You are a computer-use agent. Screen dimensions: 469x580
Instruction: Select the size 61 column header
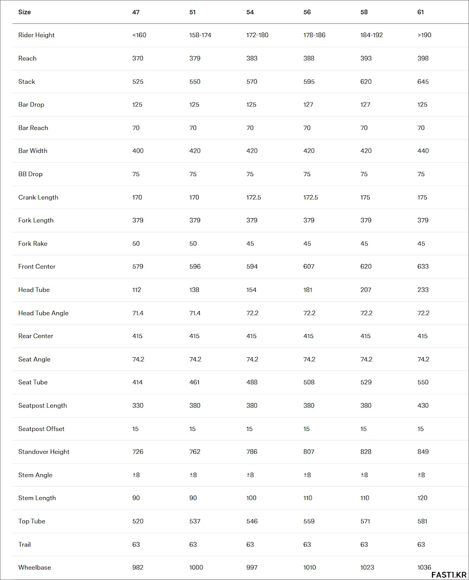[x=420, y=12]
